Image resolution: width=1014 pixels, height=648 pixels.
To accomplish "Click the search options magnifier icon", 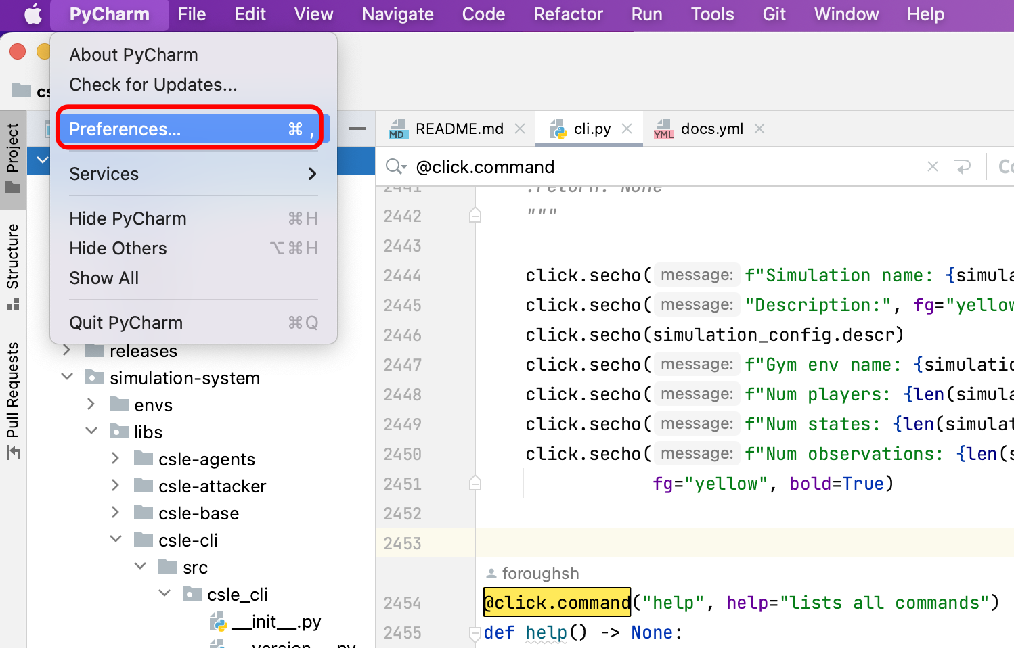I will [x=395, y=166].
